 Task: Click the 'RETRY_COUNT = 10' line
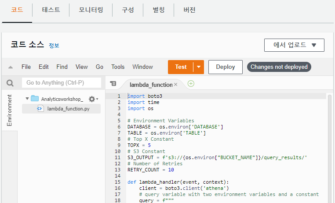[x=151, y=170]
